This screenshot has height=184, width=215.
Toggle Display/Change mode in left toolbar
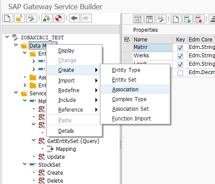31,18
